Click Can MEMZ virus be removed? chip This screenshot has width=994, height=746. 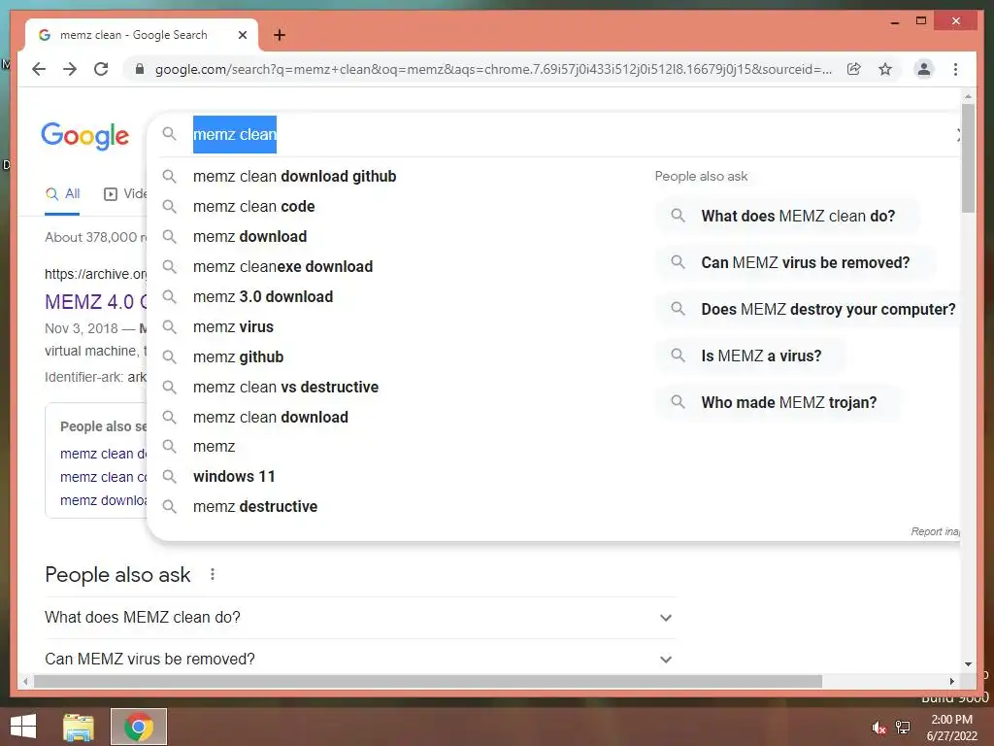point(796,262)
